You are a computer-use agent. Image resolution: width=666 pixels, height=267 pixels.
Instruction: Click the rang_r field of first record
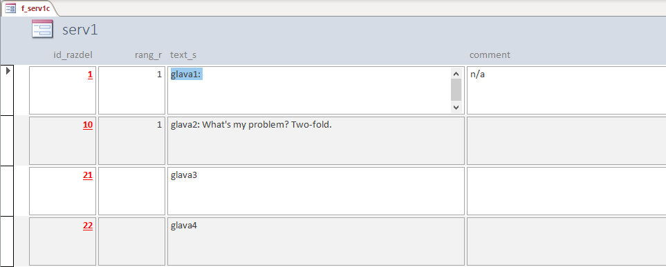(x=131, y=90)
